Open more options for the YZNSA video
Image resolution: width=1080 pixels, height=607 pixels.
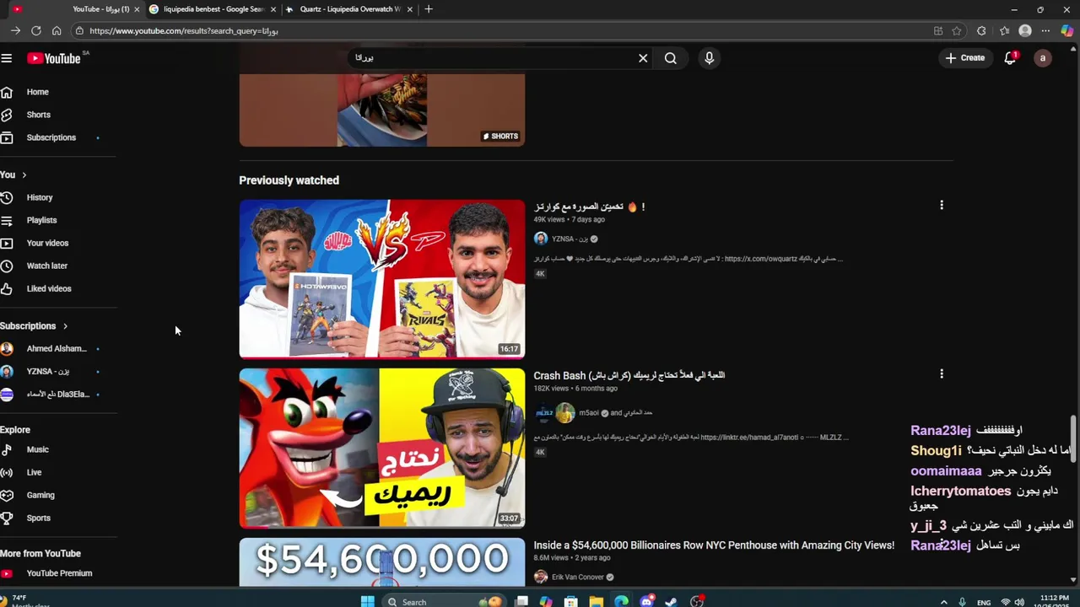(x=942, y=205)
